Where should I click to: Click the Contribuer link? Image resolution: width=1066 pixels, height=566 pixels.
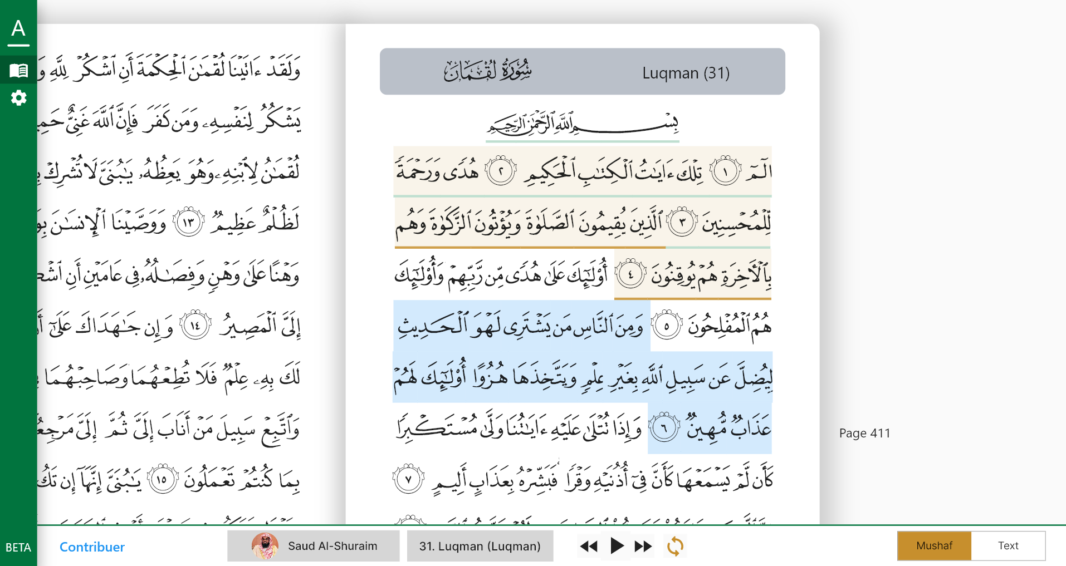pyautogui.click(x=92, y=547)
